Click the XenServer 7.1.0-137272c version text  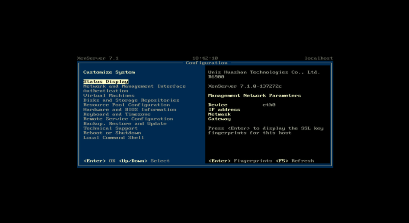point(245,86)
